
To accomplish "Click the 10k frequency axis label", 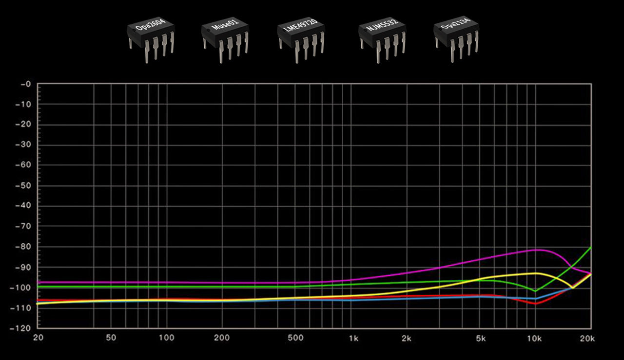I will [535, 338].
